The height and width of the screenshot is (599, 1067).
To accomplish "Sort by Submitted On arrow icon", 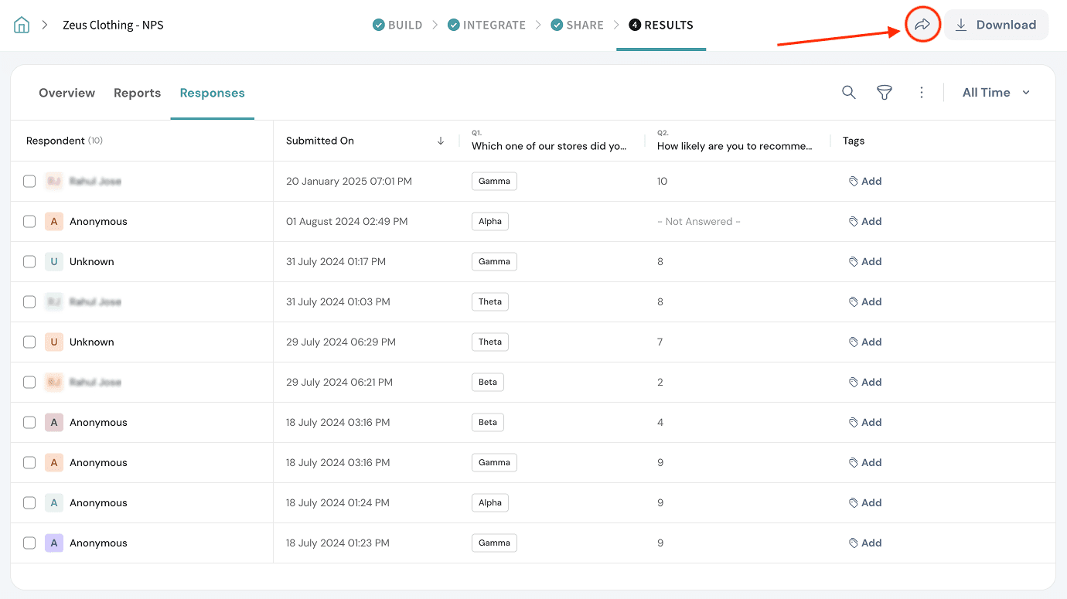I will click(x=441, y=141).
